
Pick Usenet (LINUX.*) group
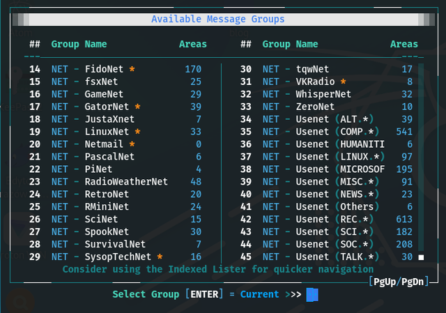click(327, 157)
